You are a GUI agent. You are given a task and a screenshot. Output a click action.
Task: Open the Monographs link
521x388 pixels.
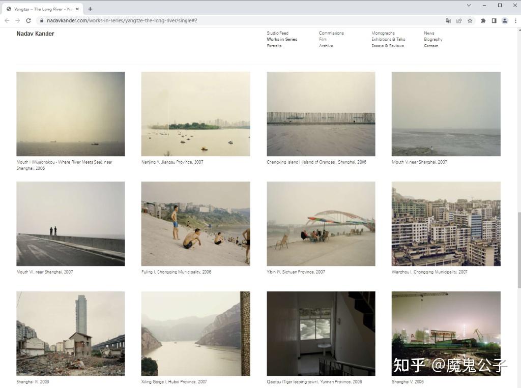click(383, 33)
